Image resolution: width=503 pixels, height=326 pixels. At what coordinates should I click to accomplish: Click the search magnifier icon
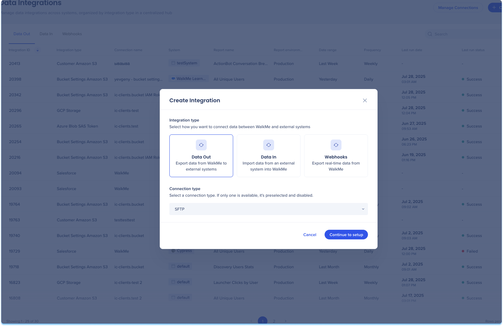click(x=430, y=34)
